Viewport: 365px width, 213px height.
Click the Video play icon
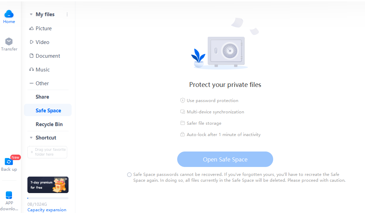click(32, 42)
